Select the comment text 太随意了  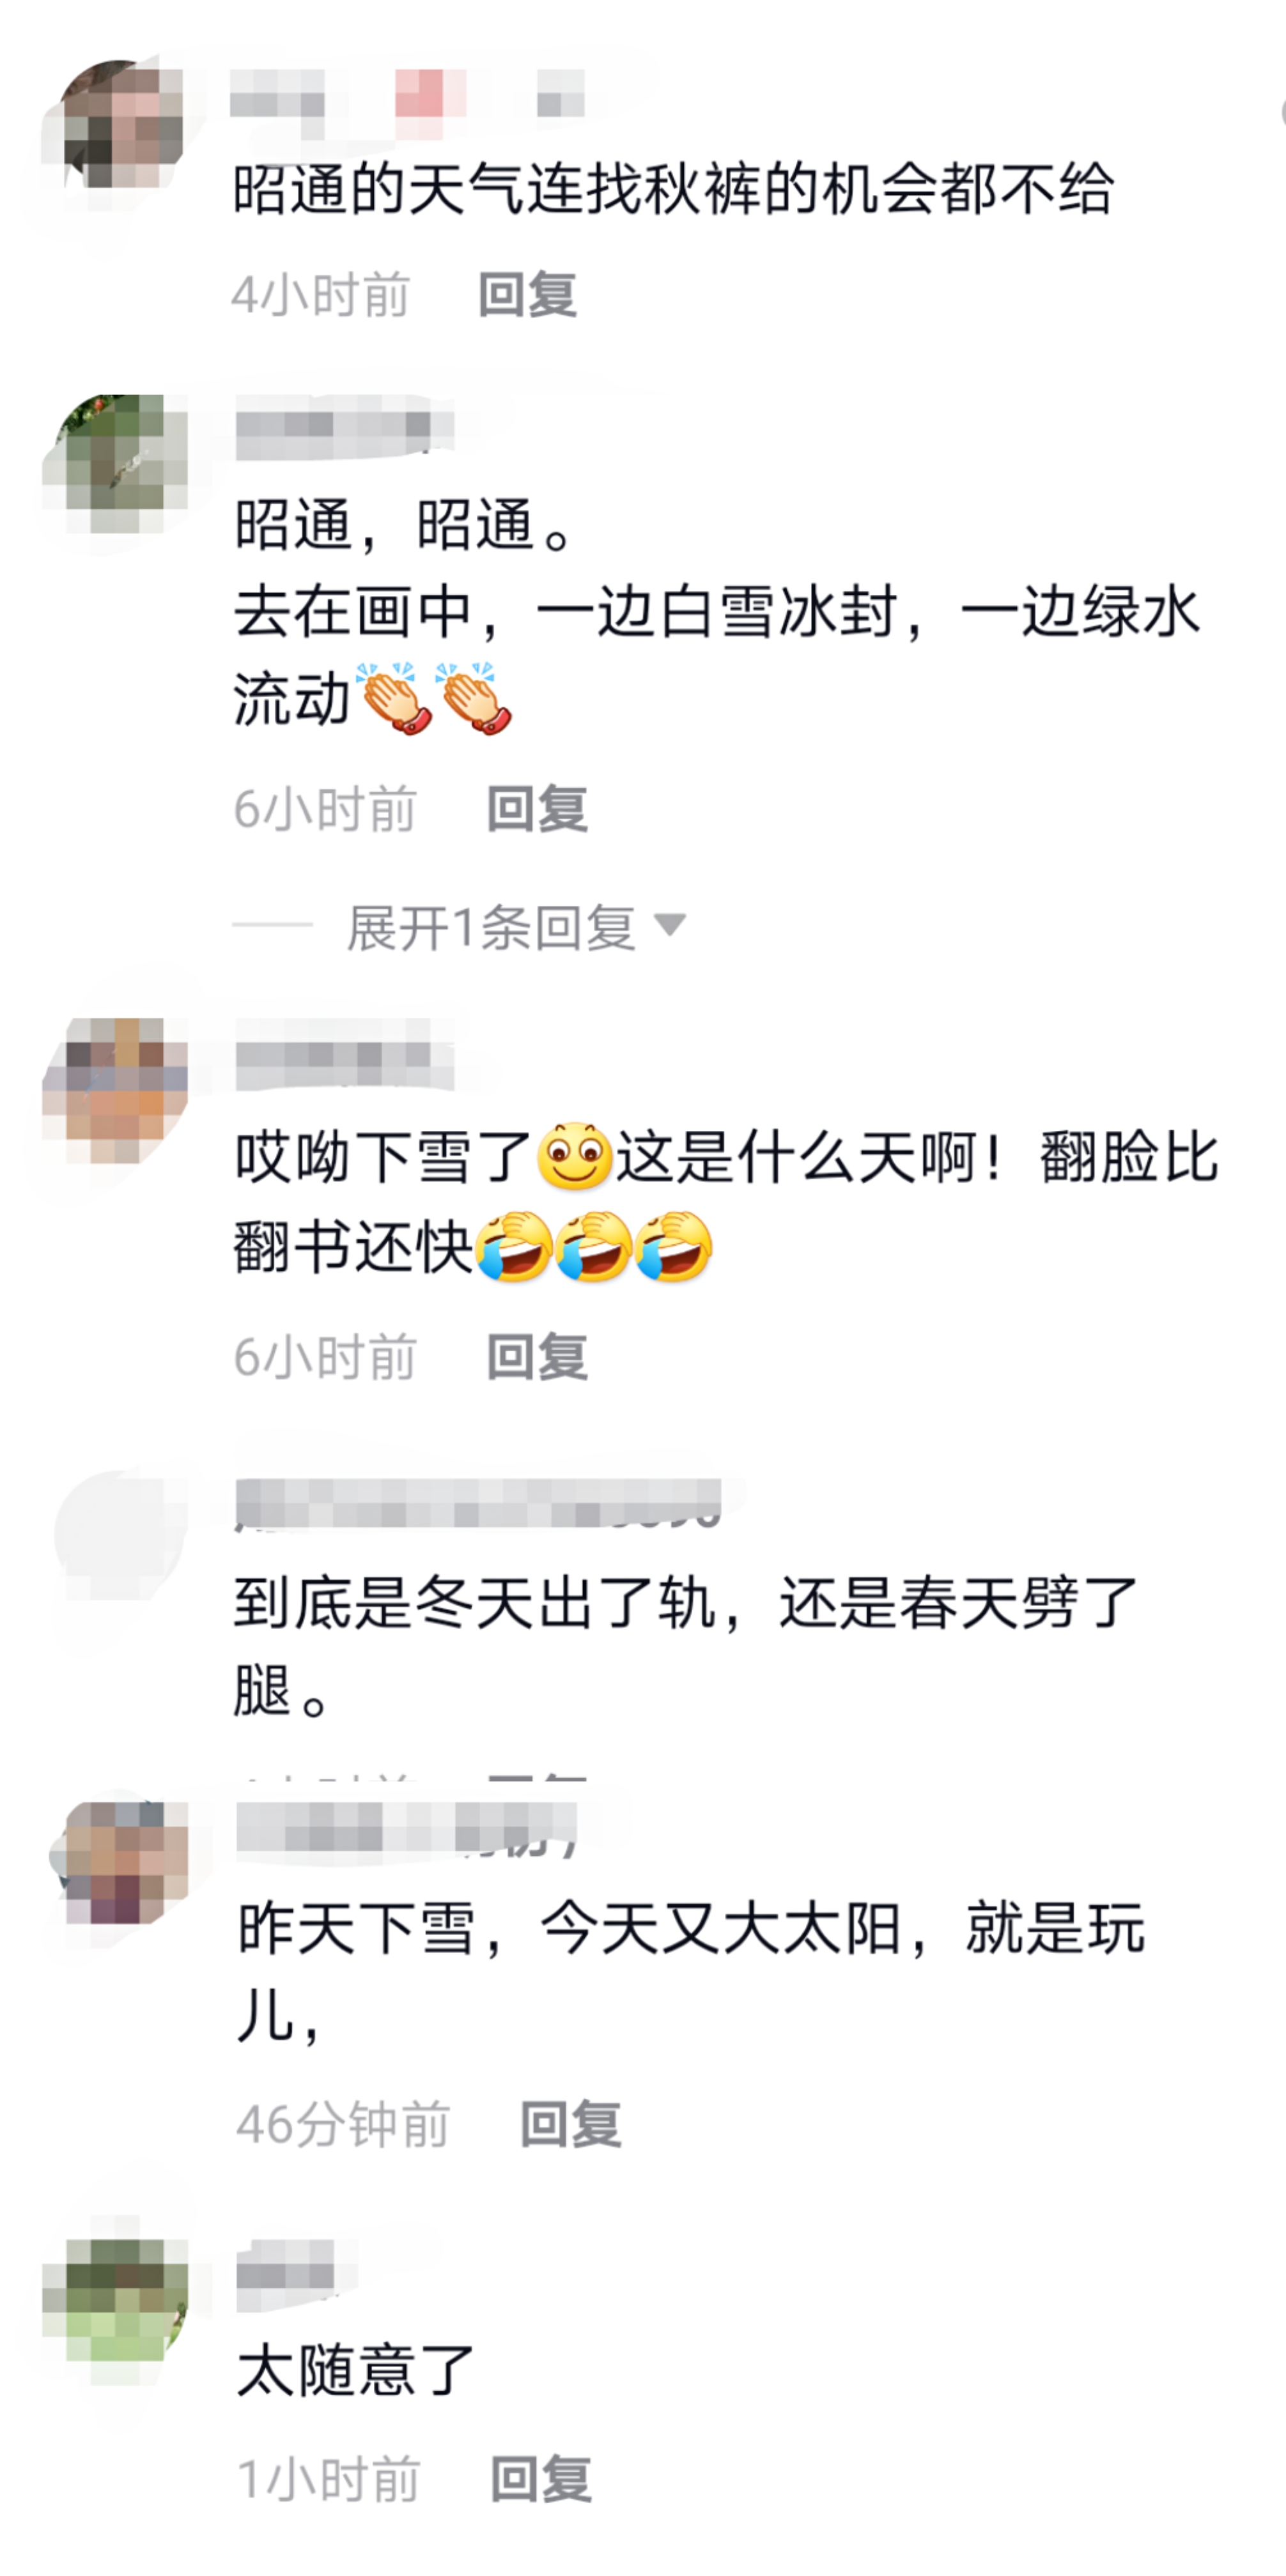click(354, 2370)
